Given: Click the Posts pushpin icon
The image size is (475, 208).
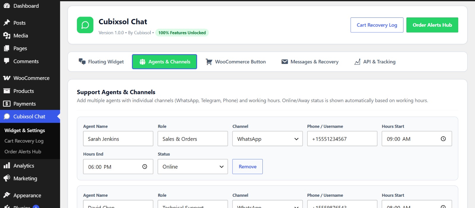Looking at the screenshot, I should (7, 23).
